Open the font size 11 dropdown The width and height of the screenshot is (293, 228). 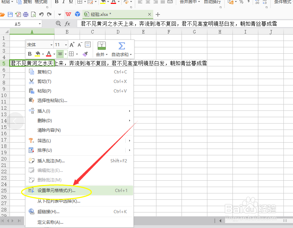(66, 45)
